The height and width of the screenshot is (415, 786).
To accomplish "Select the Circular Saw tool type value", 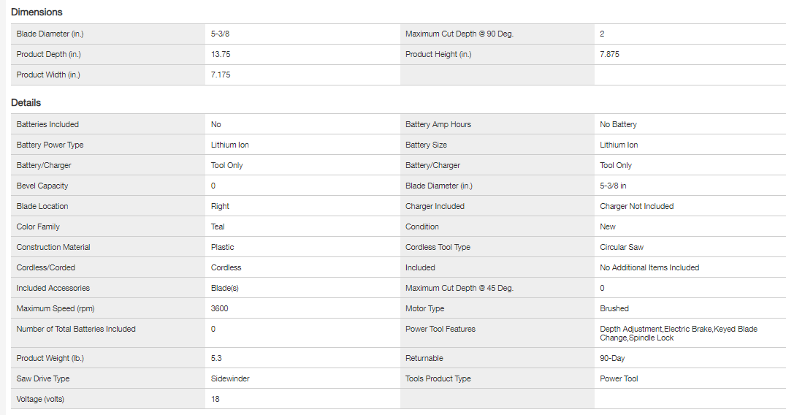I will 622,247.
